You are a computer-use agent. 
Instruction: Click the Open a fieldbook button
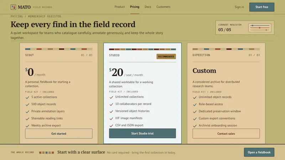click(x=259, y=153)
